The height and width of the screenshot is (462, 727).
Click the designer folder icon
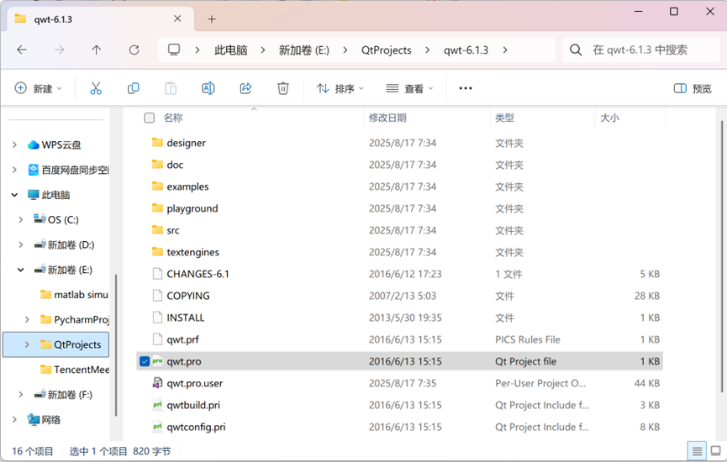[158, 142]
